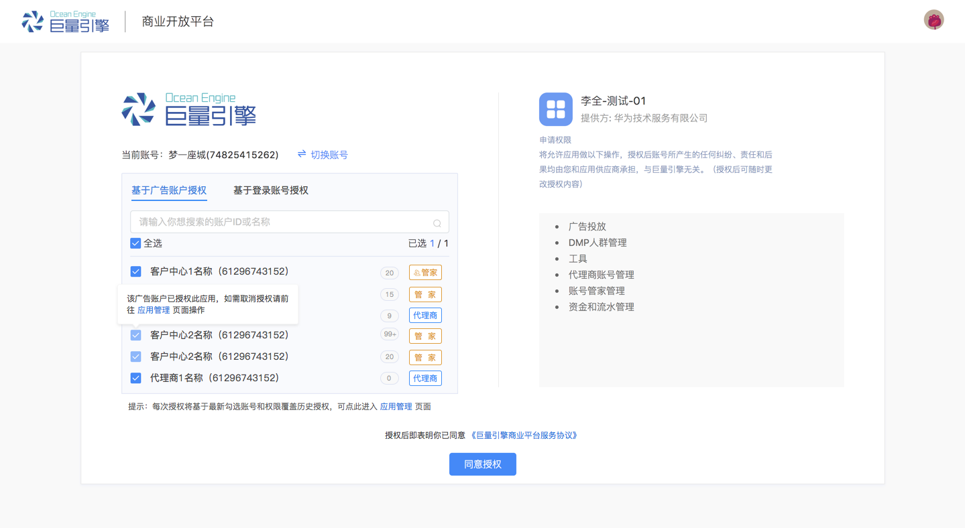This screenshot has height=528, width=965.
Task: Click the DMP人群管理 permission item
Action: (x=598, y=243)
